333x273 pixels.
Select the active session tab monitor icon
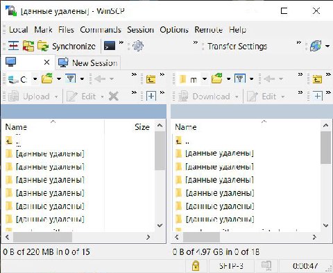(11, 62)
